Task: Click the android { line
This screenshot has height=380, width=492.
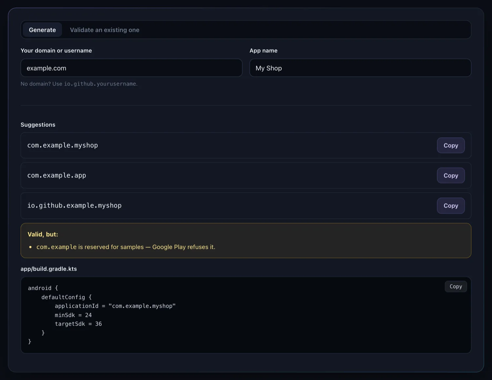Action: (x=43, y=288)
